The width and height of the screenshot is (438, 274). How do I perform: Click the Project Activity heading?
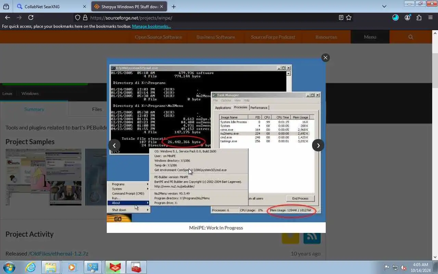[29, 234]
